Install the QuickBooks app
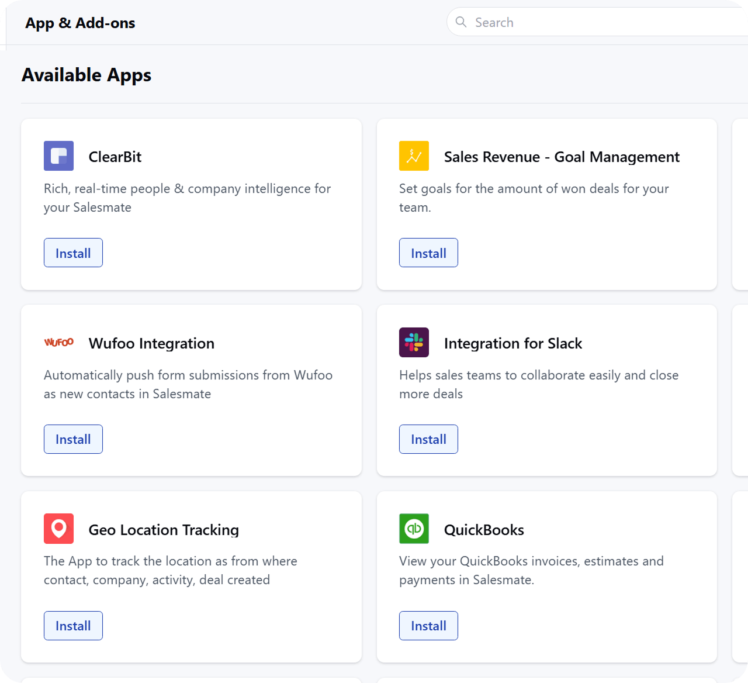This screenshot has width=748, height=683. [428, 626]
